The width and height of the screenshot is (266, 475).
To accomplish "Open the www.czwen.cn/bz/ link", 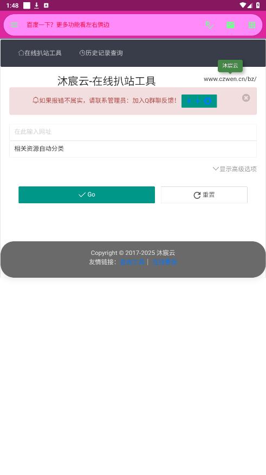I will [230, 79].
